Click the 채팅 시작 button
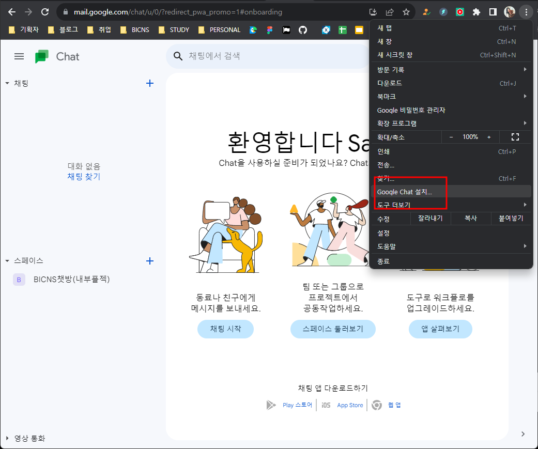The height and width of the screenshot is (449, 538). 225,329
